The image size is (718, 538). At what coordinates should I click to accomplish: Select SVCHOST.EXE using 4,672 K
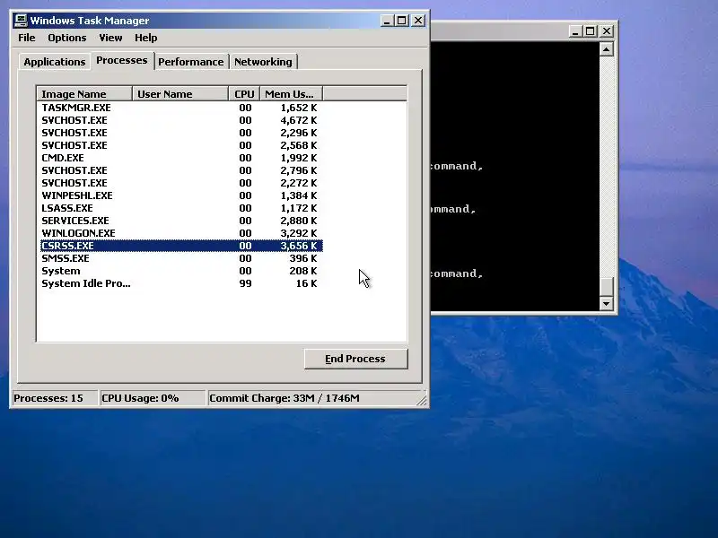tap(181, 120)
